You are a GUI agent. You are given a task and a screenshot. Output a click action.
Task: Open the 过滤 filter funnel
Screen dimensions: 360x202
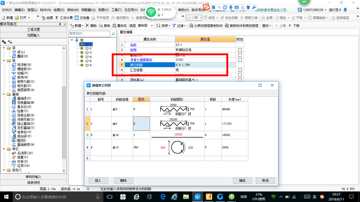(x=179, y=26)
